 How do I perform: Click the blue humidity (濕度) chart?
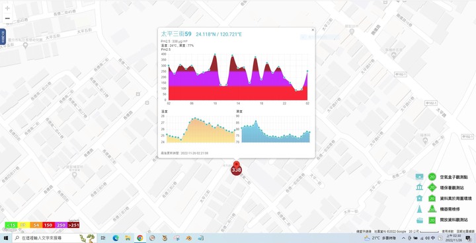coord(275,131)
